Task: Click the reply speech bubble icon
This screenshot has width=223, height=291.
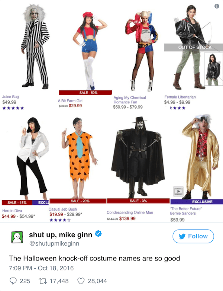Action: (13, 281)
